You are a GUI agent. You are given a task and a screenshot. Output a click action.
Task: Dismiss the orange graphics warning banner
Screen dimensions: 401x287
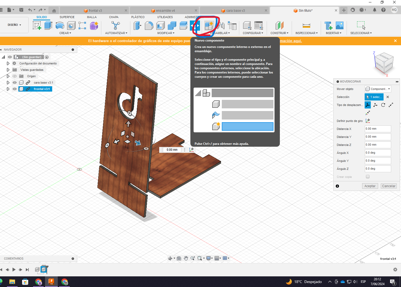point(395,41)
